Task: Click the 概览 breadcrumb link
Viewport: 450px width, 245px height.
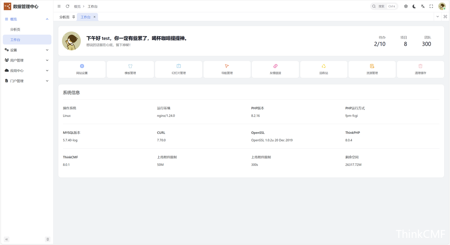Action: (77, 7)
